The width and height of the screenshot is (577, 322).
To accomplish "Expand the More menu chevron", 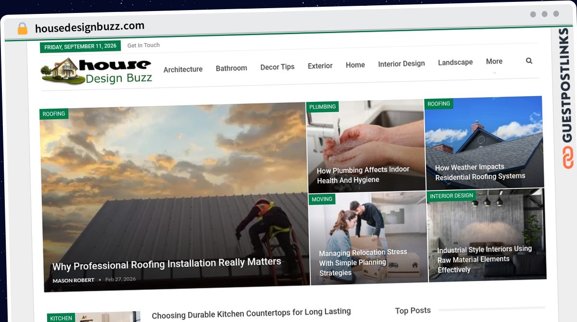I will click(x=494, y=73).
